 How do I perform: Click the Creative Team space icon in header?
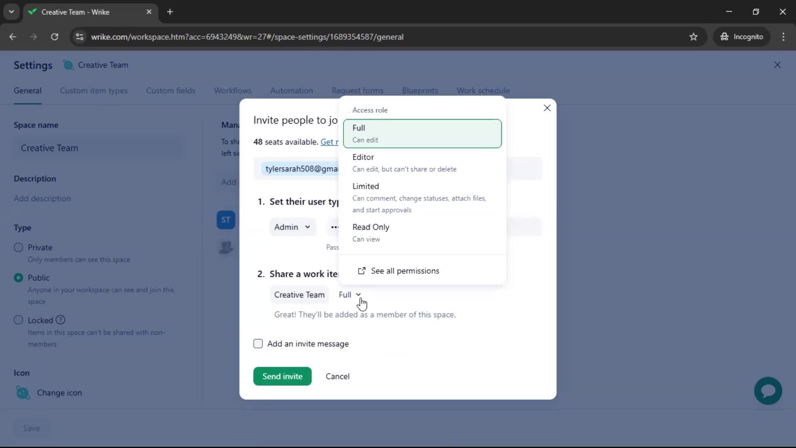68,65
